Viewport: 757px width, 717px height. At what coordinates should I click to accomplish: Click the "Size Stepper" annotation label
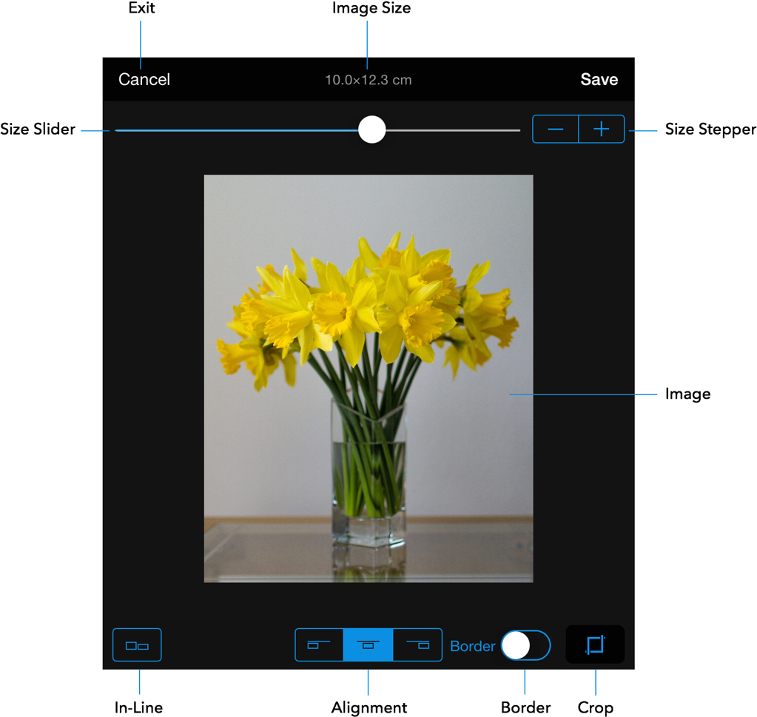(710, 129)
